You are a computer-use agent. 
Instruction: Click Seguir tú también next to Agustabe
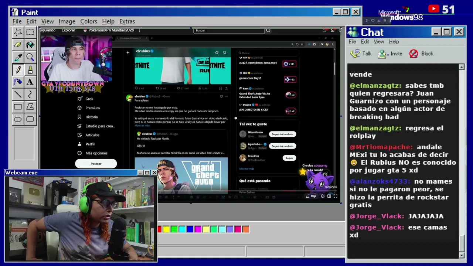pos(283,146)
